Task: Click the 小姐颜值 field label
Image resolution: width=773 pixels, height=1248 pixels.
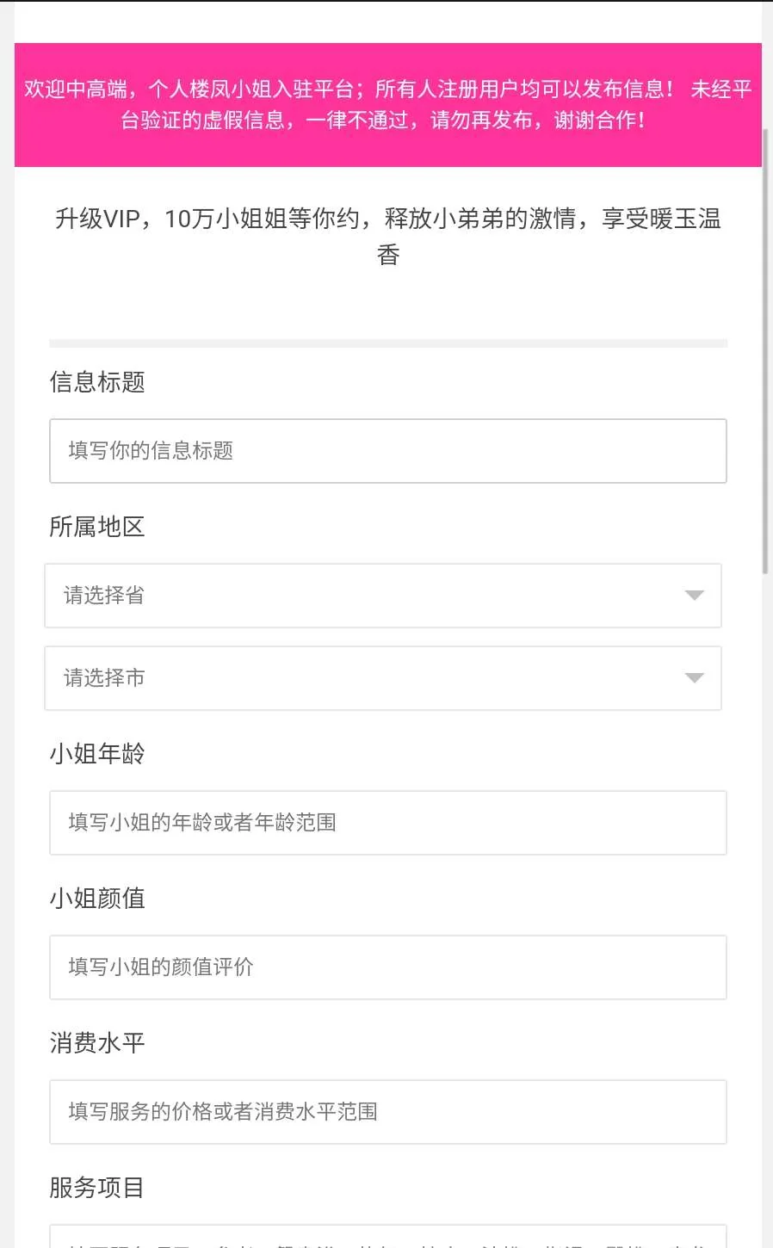Action: tap(97, 899)
